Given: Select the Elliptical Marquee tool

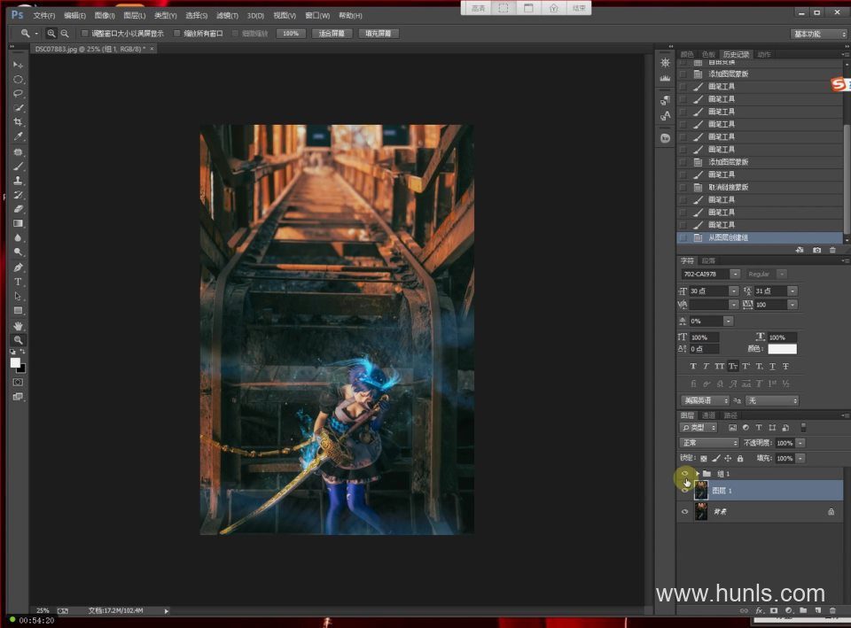Looking at the screenshot, I should coord(18,80).
